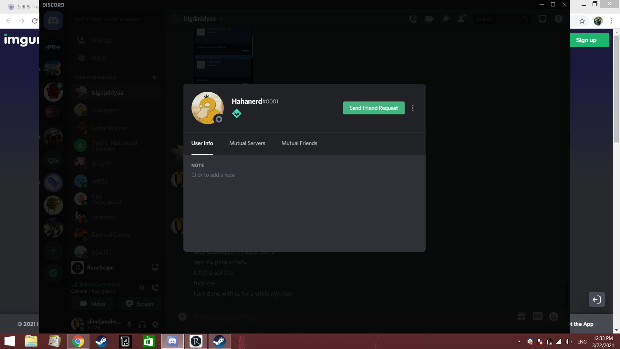Open File Explorer from taskbar

[31, 341]
